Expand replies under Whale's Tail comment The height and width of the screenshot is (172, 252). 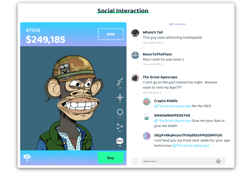(x=153, y=43)
